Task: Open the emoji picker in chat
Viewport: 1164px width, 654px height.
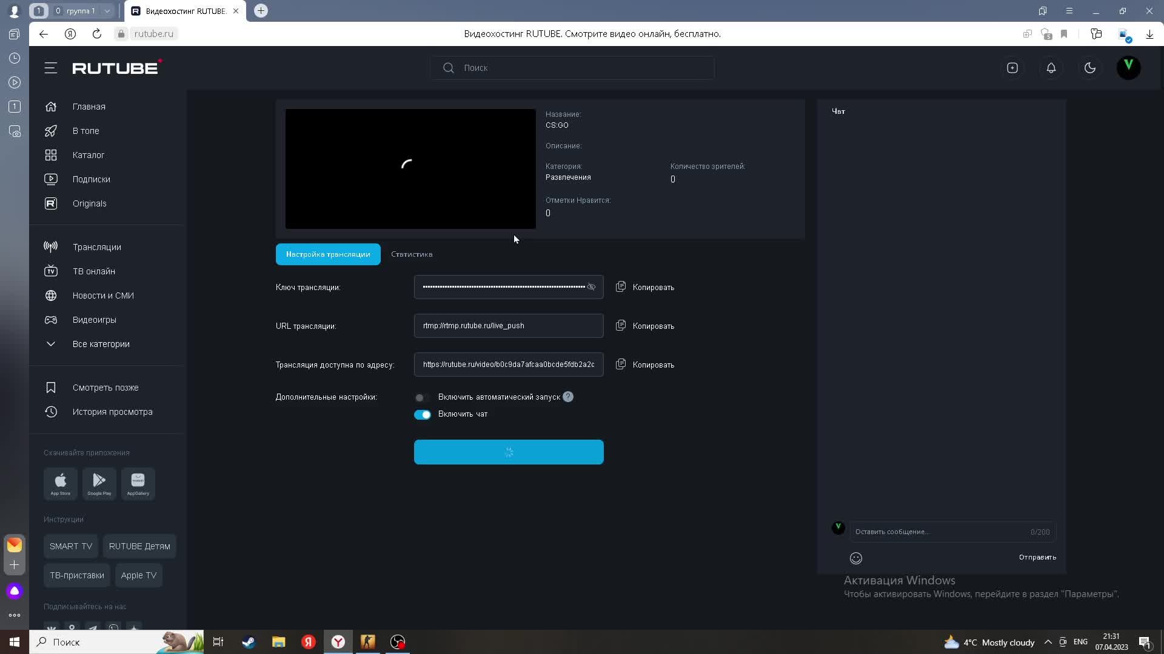Action: pyautogui.click(x=856, y=558)
